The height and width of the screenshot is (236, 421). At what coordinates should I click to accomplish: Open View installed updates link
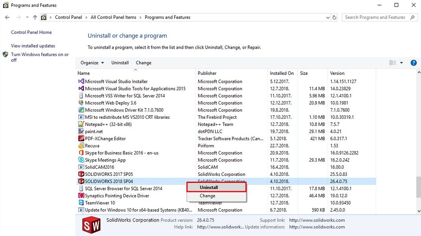click(x=33, y=46)
